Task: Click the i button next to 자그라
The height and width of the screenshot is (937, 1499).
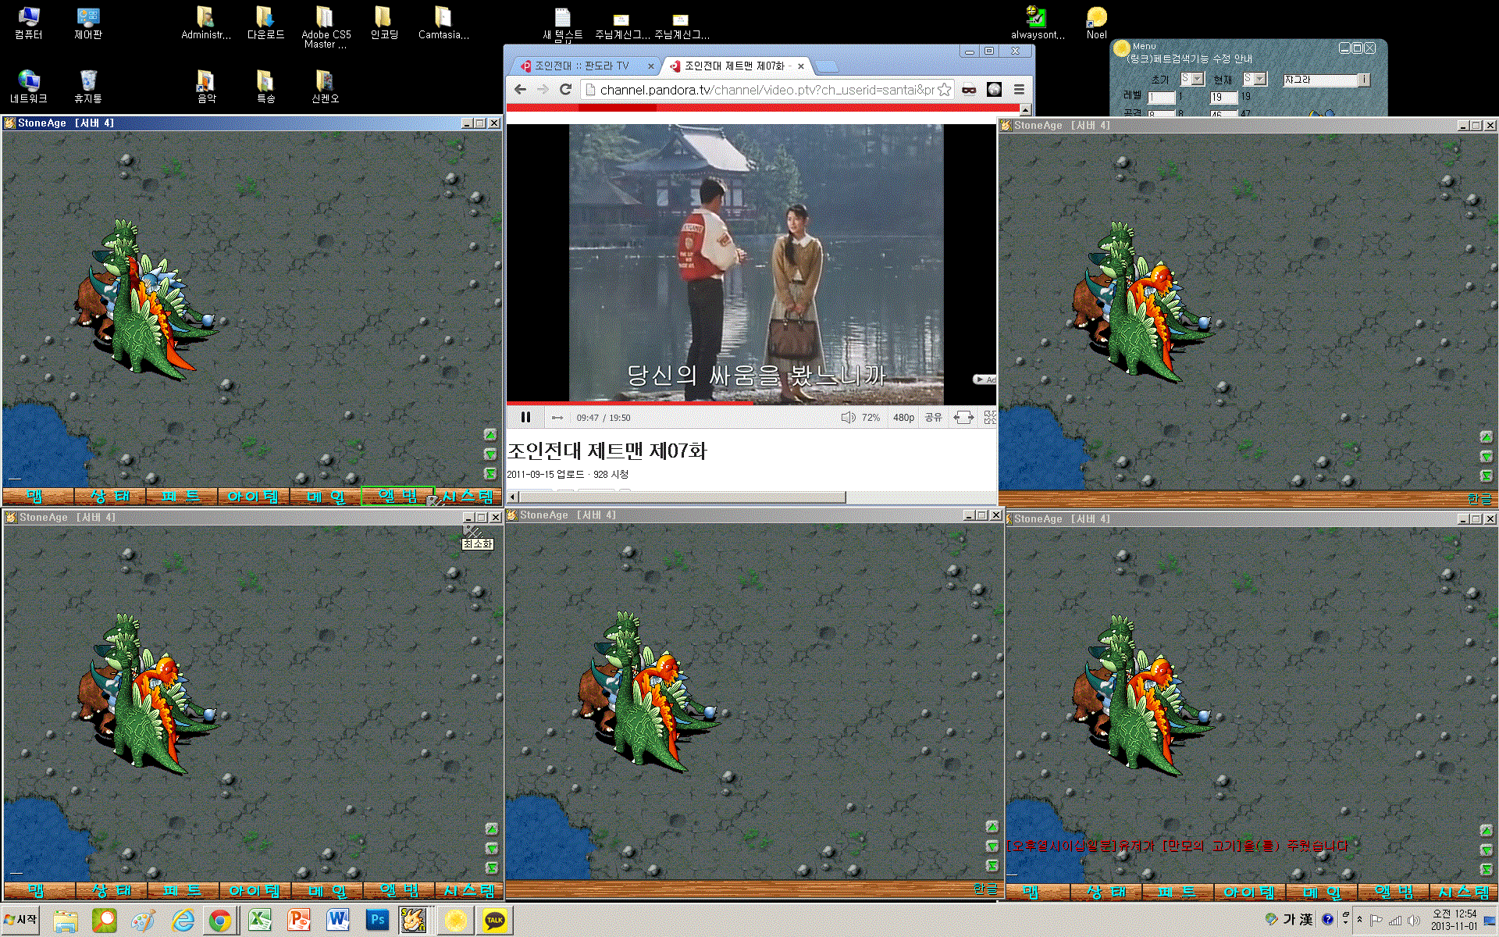Action: [1363, 80]
